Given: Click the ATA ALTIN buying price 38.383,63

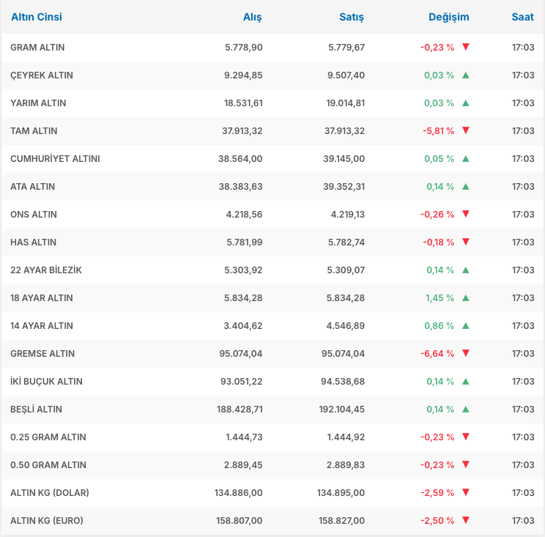Looking at the screenshot, I should point(240,186).
